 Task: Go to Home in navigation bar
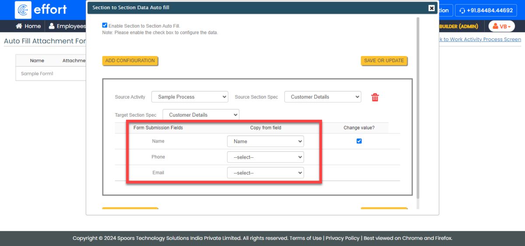[28, 26]
